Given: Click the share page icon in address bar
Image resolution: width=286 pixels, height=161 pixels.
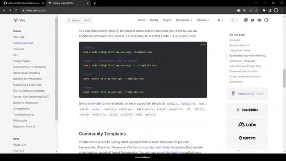Looking at the screenshot, I should pyautogui.click(x=251, y=10).
